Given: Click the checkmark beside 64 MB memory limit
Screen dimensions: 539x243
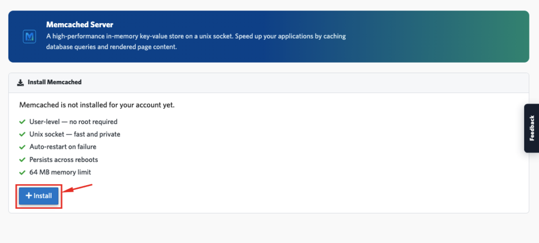Looking at the screenshot, I should (22, 172).
